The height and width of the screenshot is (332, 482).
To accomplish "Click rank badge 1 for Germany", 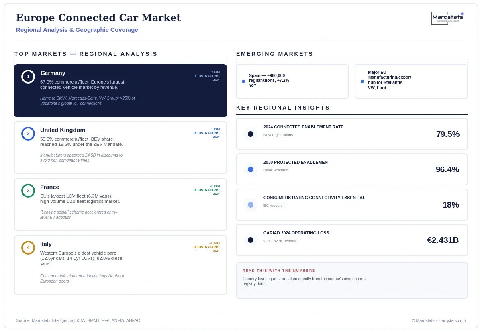I will coord(28,77).
